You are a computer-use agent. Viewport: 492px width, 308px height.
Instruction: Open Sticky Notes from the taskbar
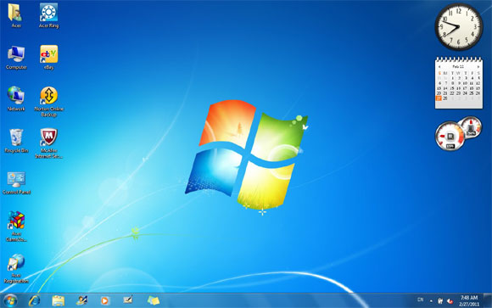154,300
